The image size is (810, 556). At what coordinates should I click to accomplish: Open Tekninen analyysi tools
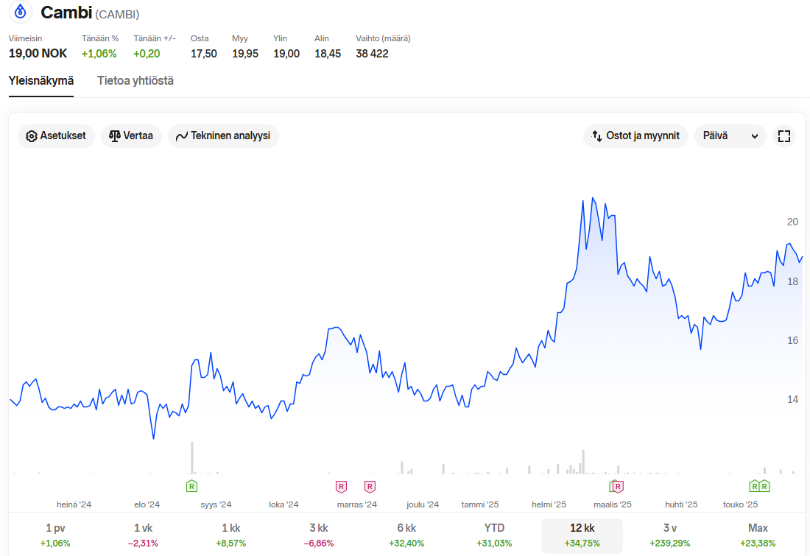(223, 136)
